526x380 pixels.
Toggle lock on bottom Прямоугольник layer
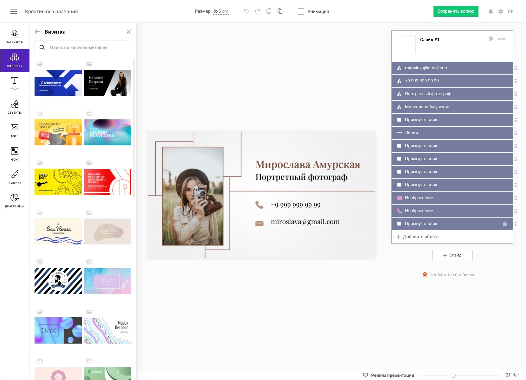click(504, 224)
